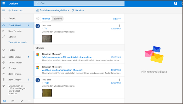The width and height of the screenshot is (183, 104).
Task: Collapse the Folder section
Action: (x=4, y=50)
